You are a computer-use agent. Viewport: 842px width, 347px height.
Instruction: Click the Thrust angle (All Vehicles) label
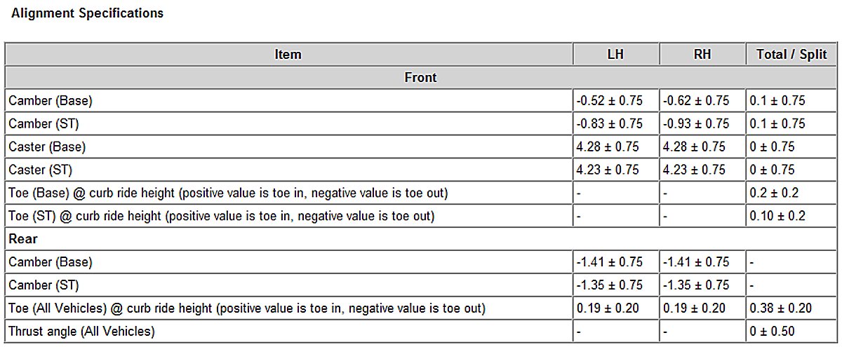coord(81,332)
